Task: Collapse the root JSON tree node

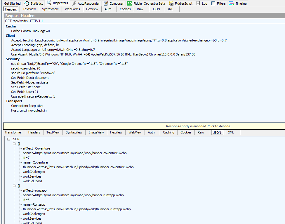Action: click(8, 139)
